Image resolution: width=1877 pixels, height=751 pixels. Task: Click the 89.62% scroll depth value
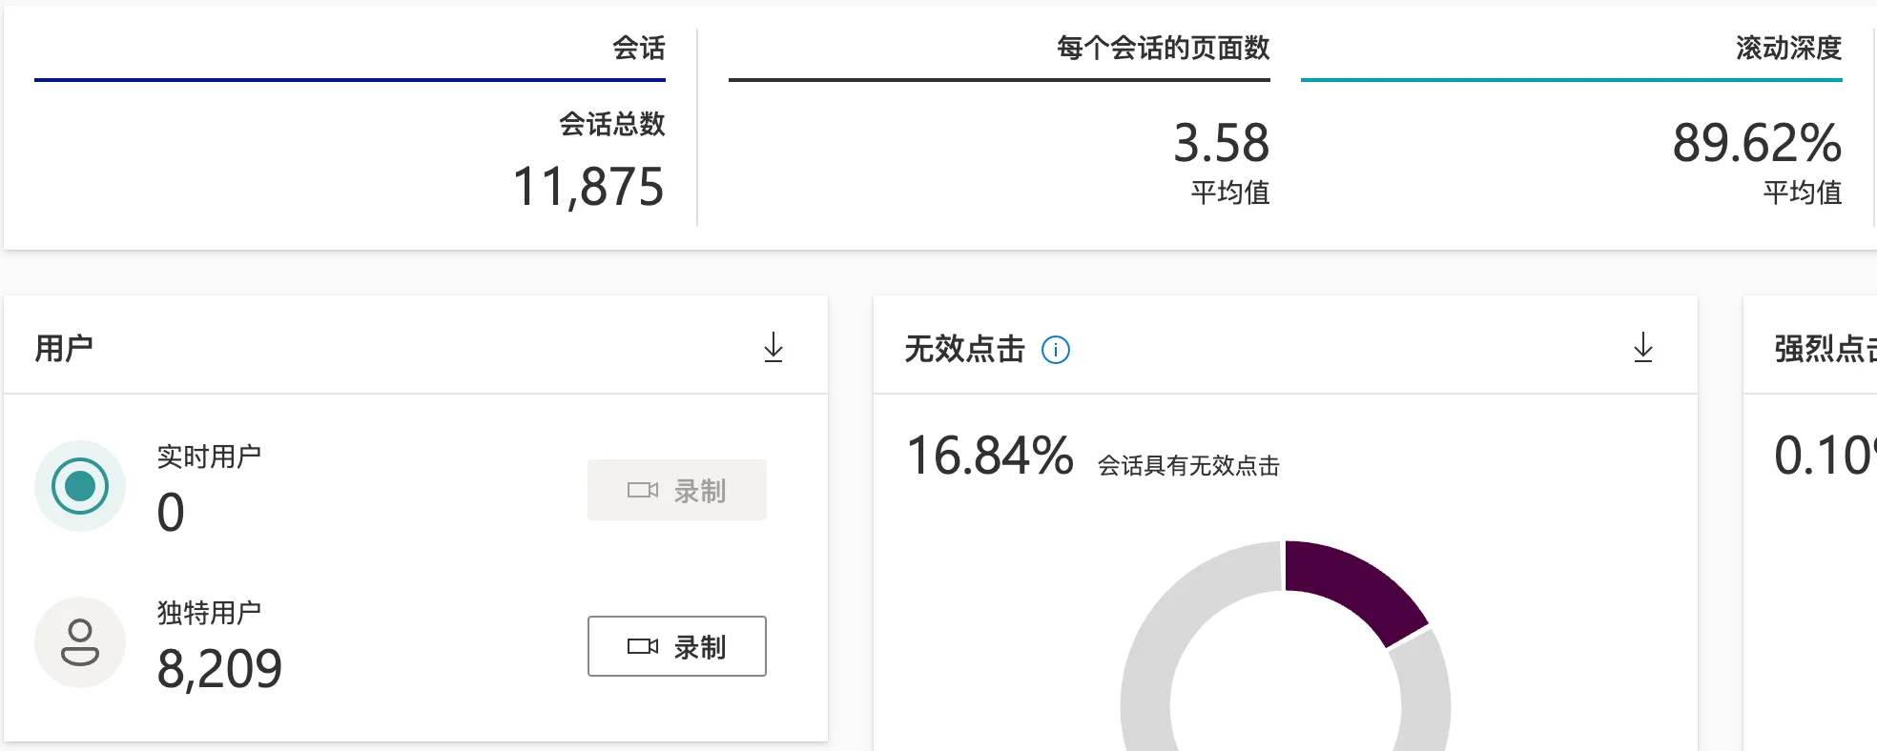1756,144
